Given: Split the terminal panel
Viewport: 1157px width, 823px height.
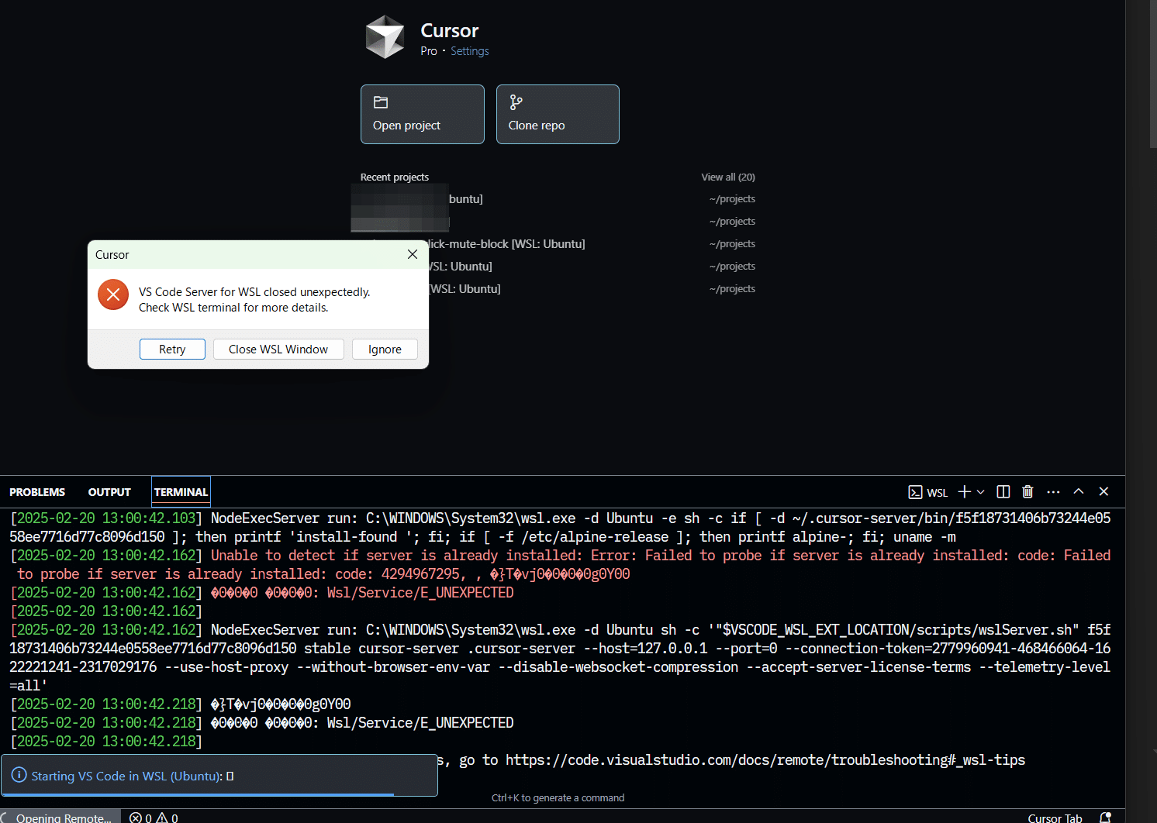Looking at the screenshot, I should (1003, 491).
